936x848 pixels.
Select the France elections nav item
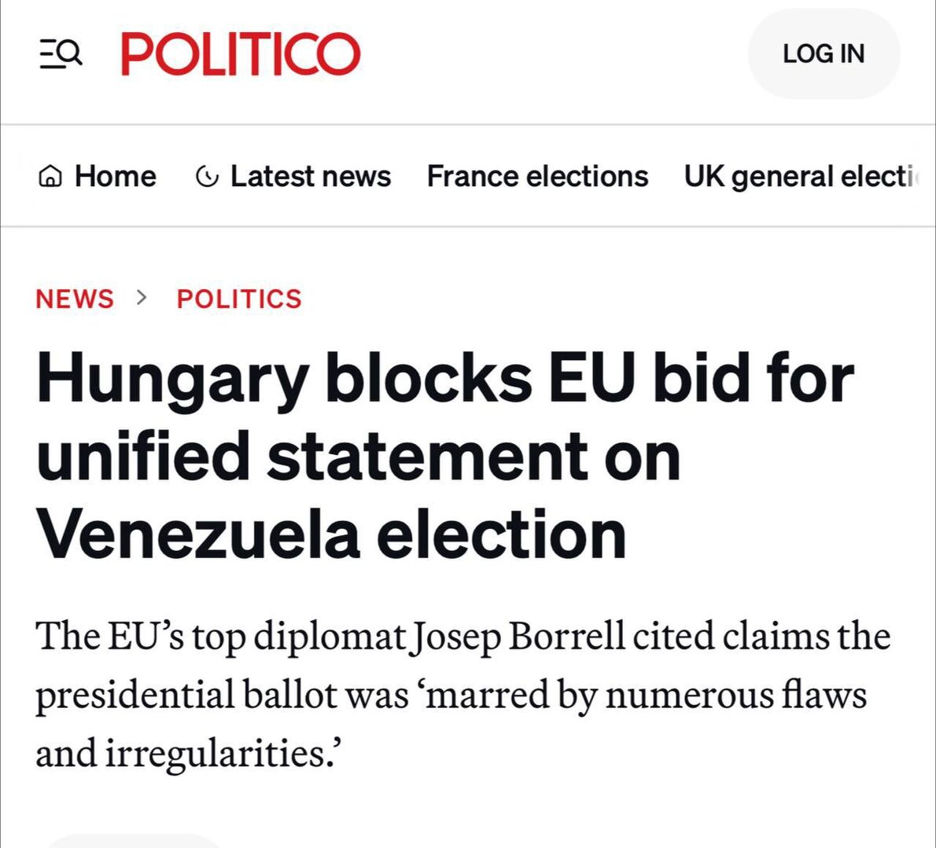pos(537,177)
